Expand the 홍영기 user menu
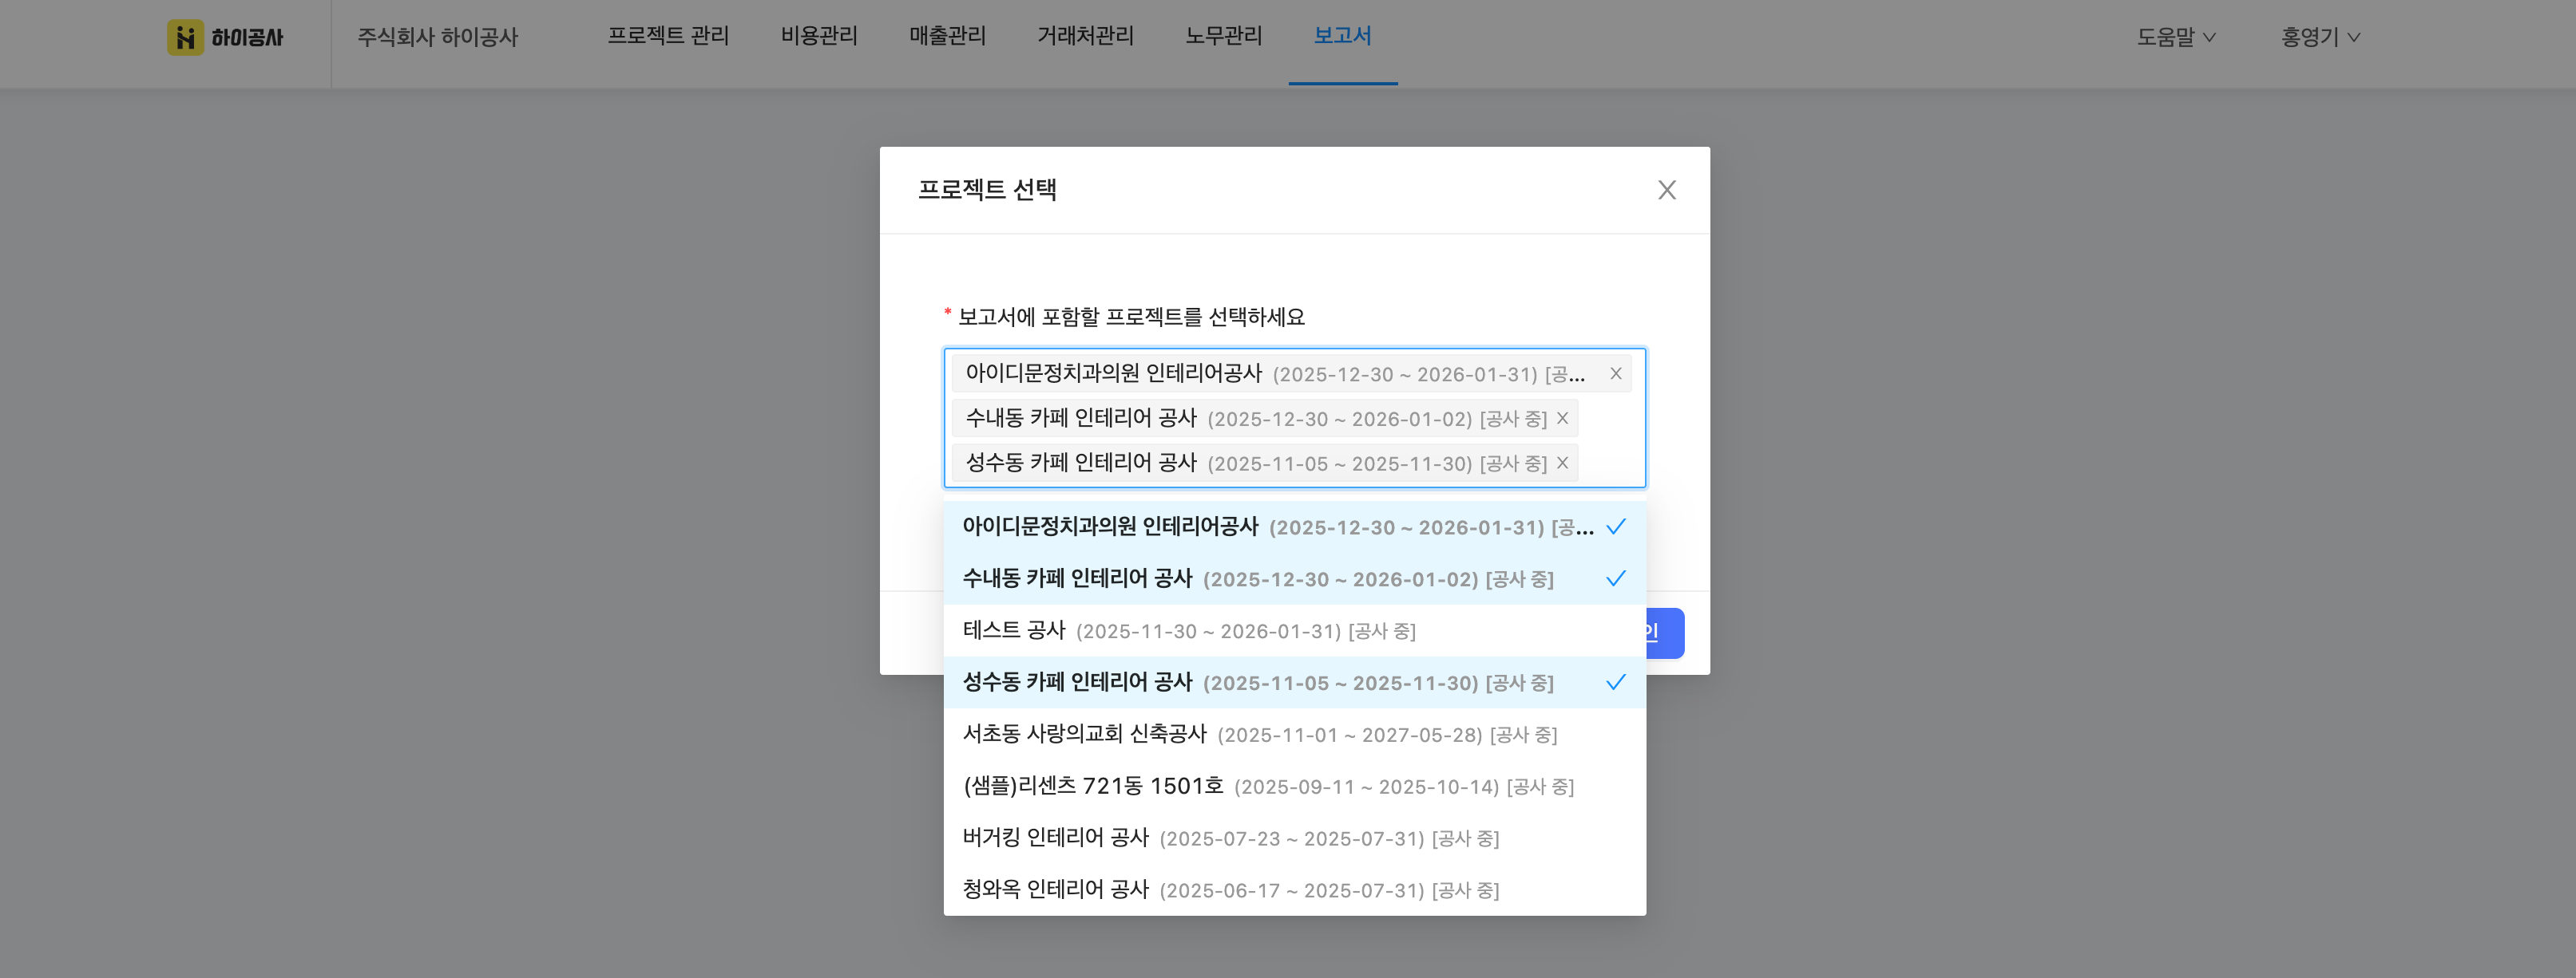The height and width of the screenshot is (978, 2576). (x=2319, y=37)
